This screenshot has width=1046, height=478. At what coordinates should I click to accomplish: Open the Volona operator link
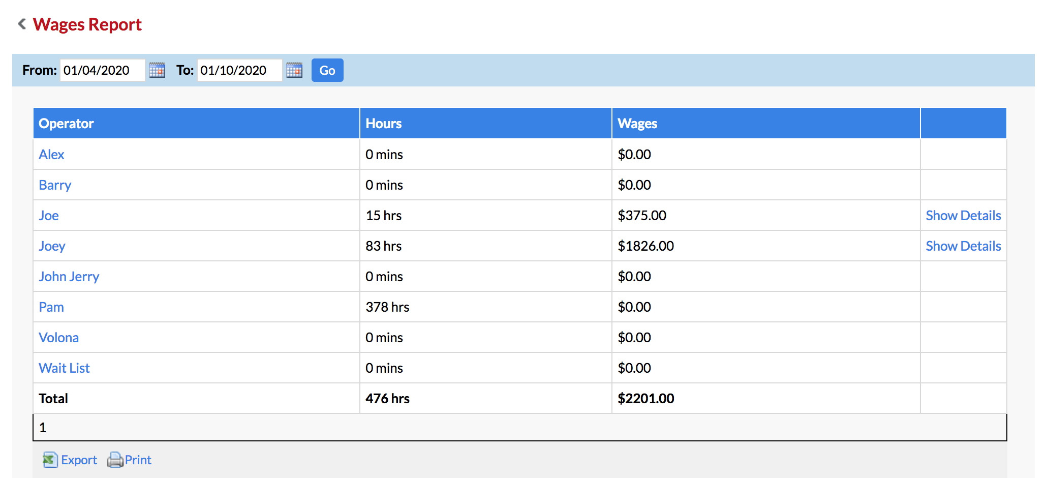tap(59, 338)
